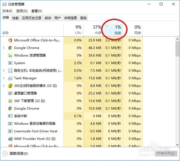Click the 39.6 MB memory value
Screen dimensions: 180x161
95,55
